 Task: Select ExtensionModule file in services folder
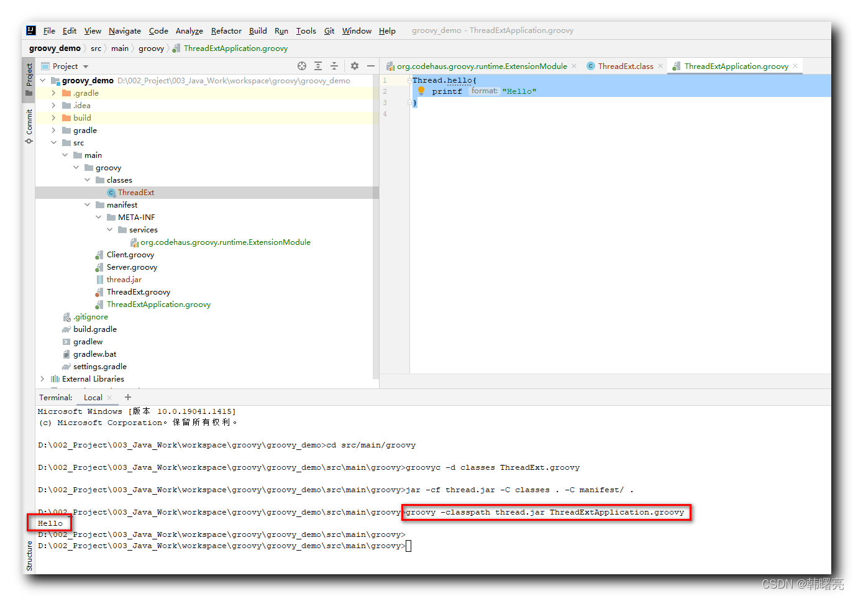[225, 242]
